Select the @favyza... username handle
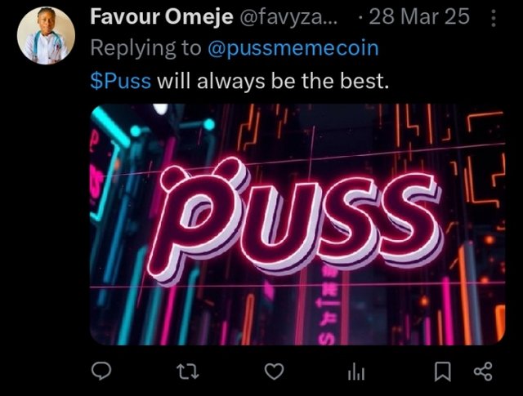 (x=288, y=16)
